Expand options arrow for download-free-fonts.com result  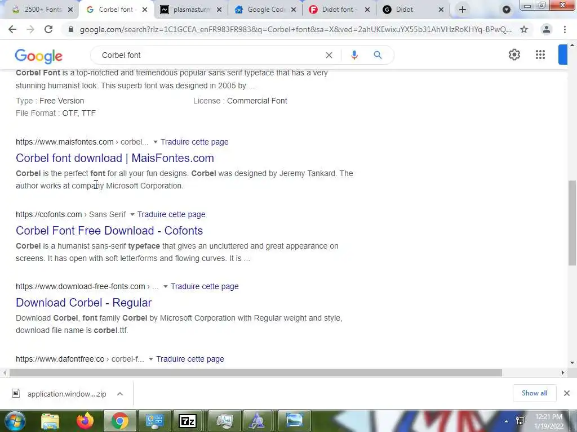click(166, 286)
